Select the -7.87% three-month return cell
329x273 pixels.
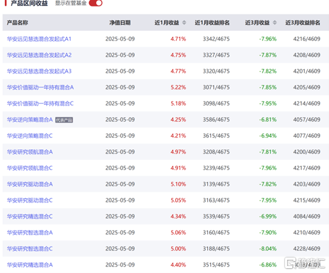268,55
